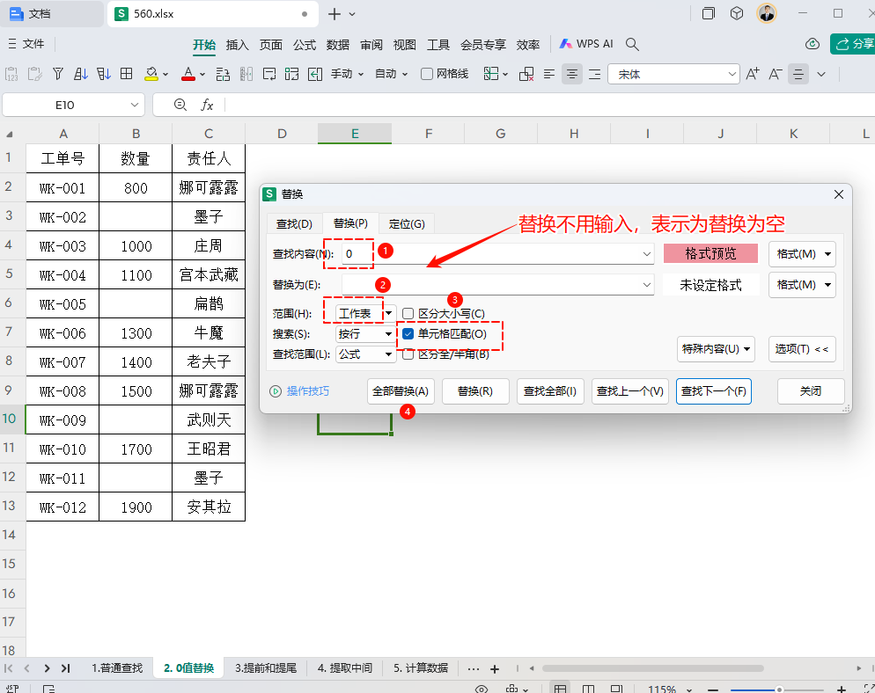Click 替换(R) button

[475, 391]
